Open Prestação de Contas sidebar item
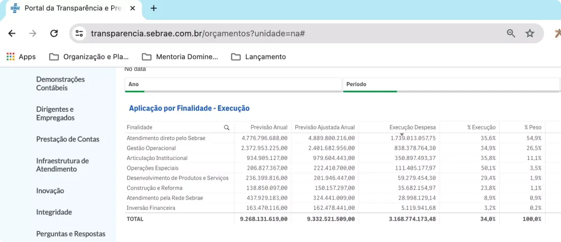 (x=68, y=139)
